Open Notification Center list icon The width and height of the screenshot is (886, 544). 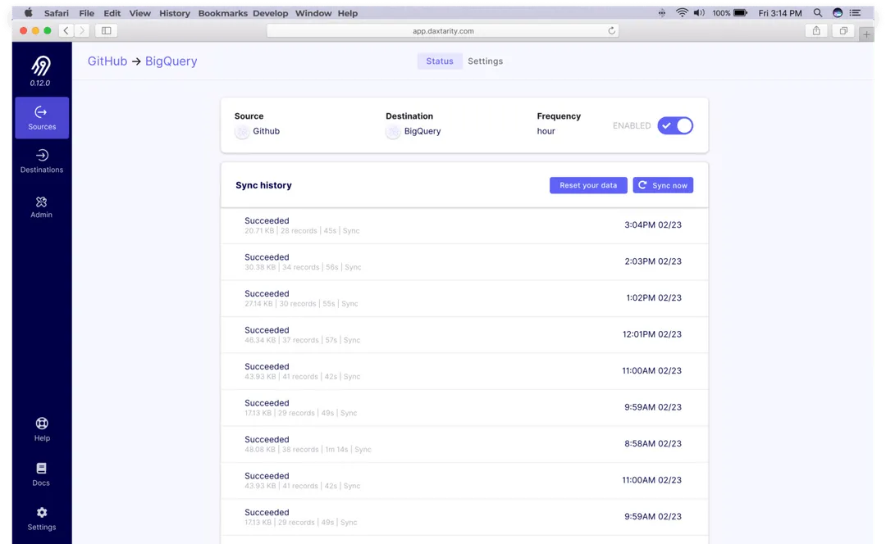click(855, 12)
